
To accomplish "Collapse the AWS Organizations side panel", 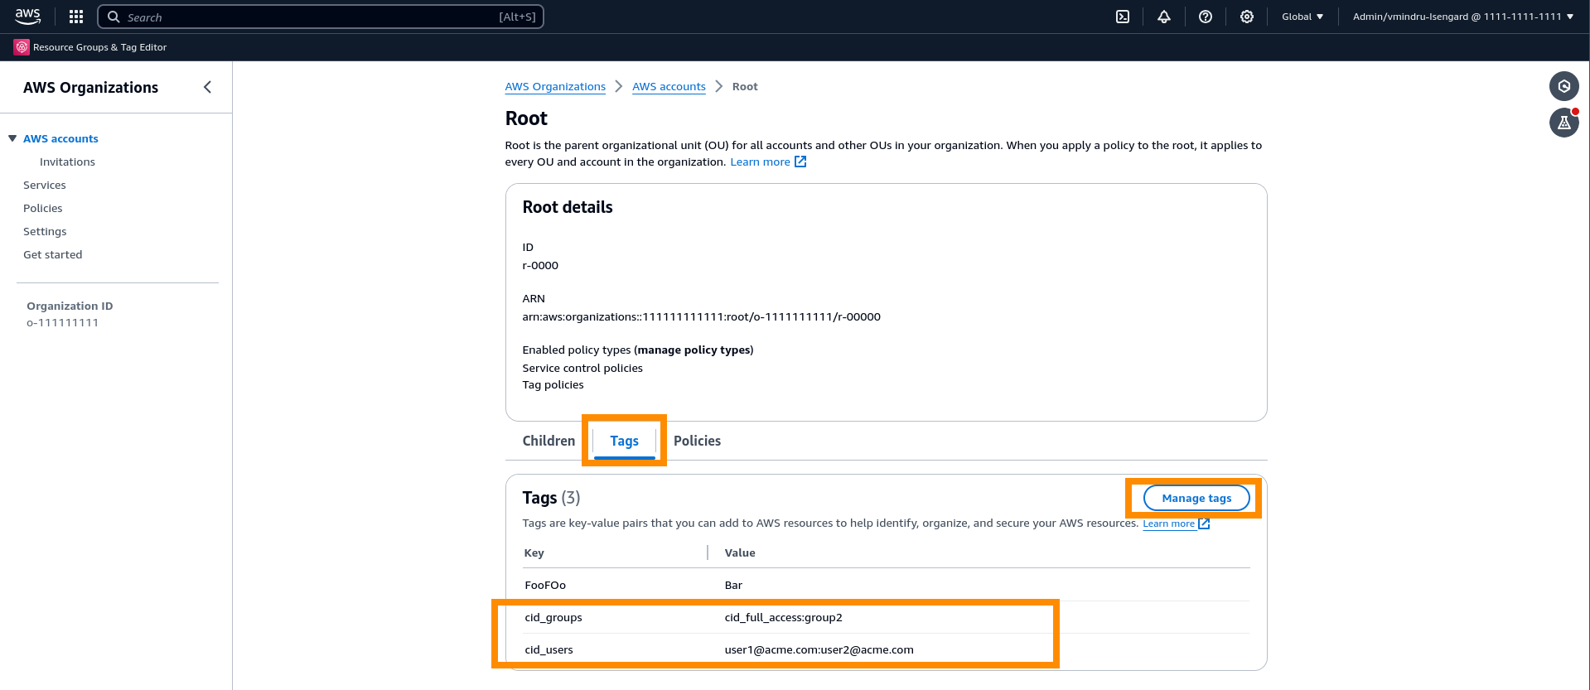I will point(207,87).
